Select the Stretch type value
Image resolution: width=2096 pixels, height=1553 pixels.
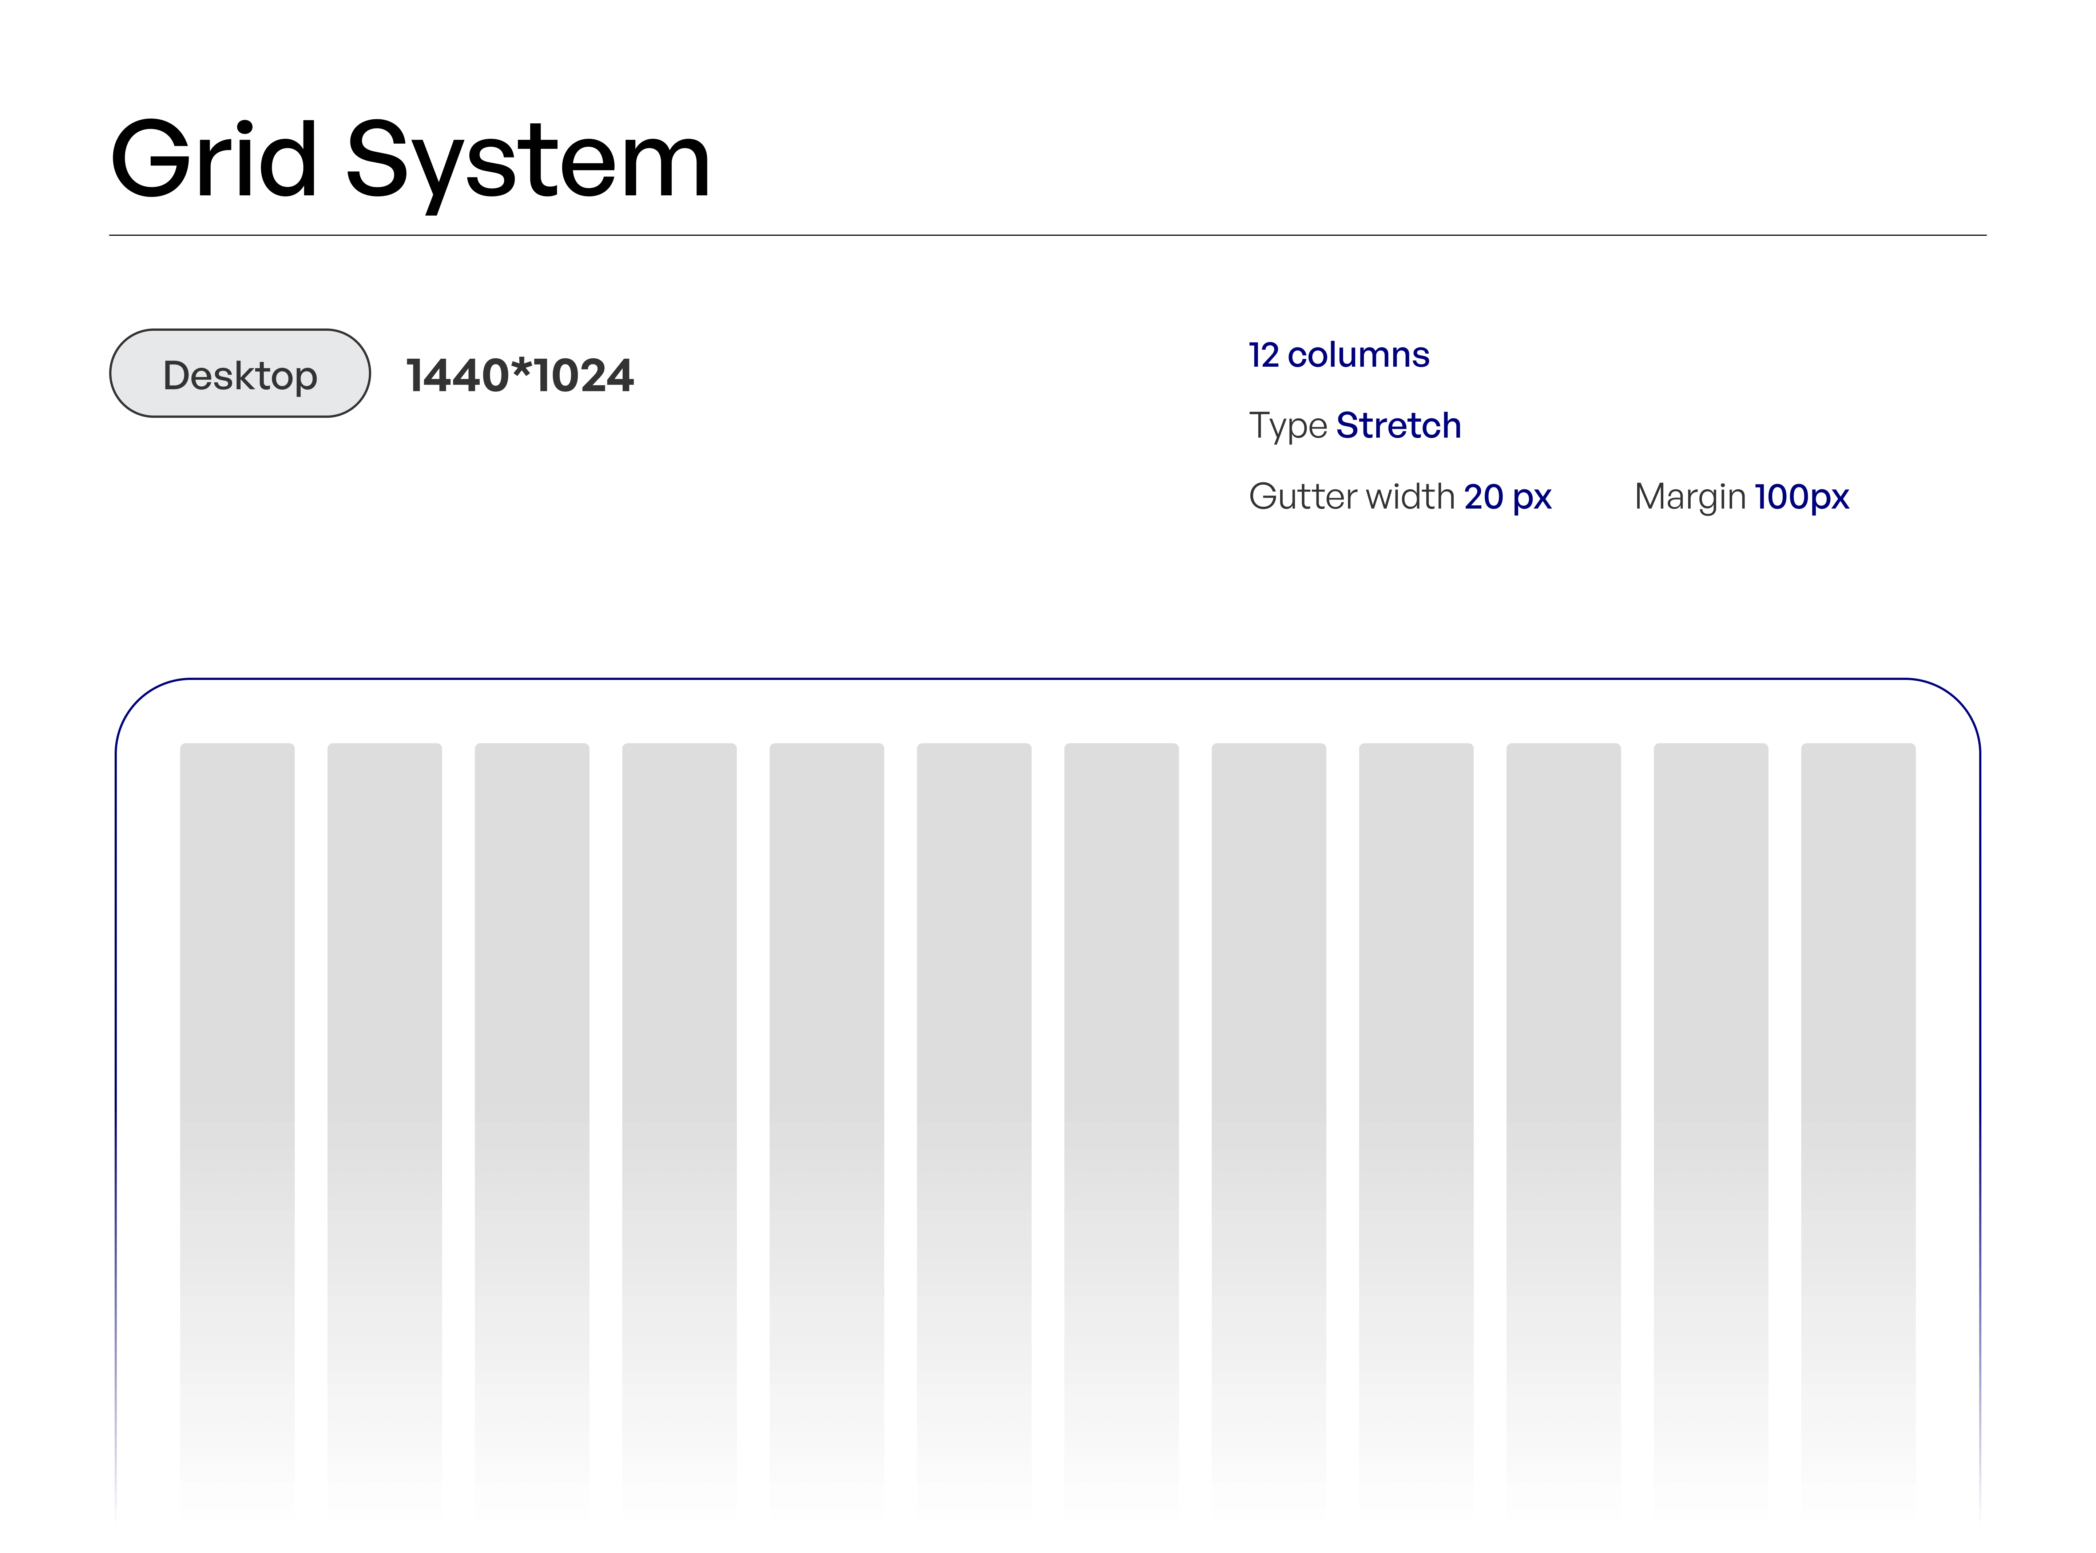[x=1398, y=426]
